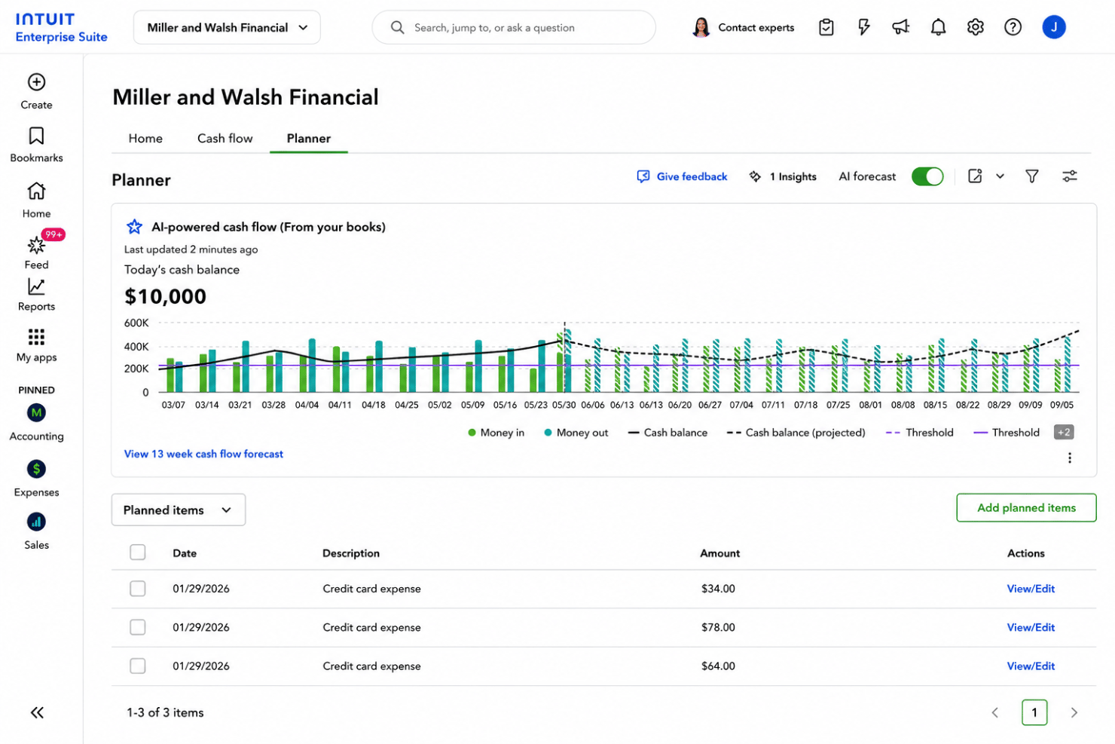Open the Create menu in the sidebar
The image size is (1115, 744).
(x=36, y=91)
